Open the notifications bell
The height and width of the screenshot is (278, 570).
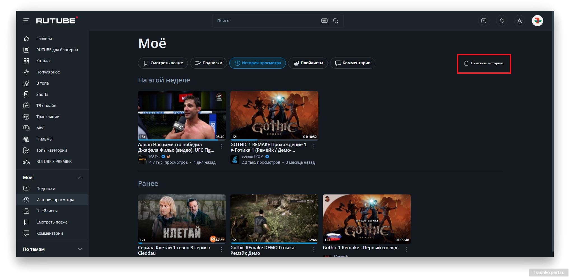[x=501, y=21]
